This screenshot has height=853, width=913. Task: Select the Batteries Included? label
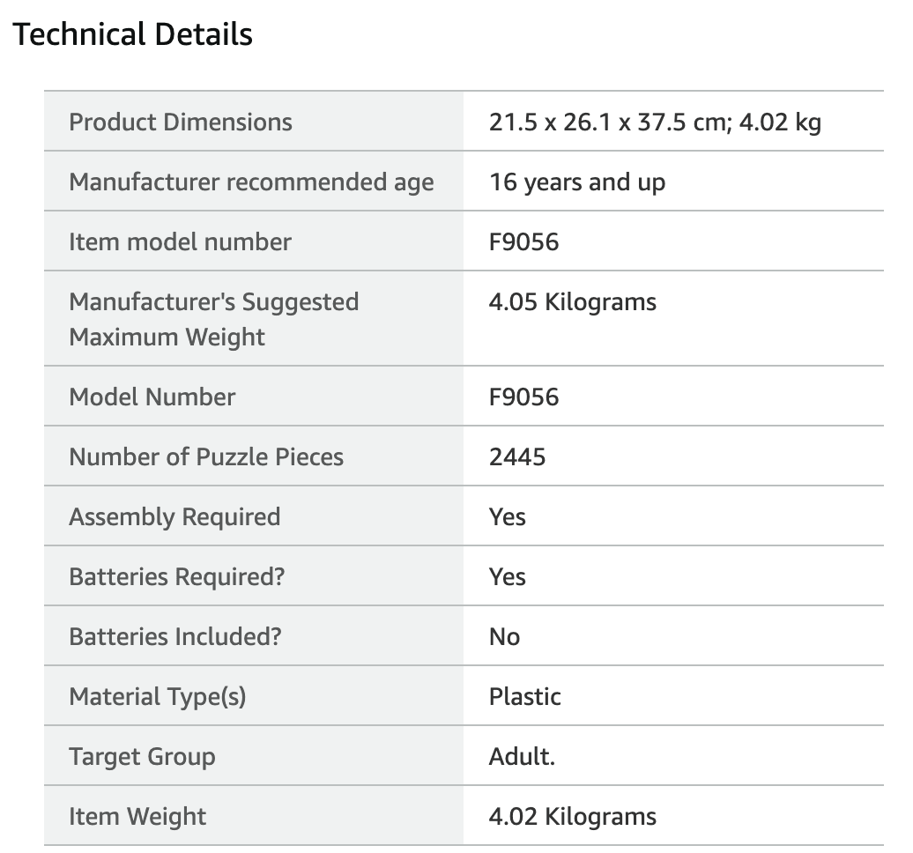pos(175,637)
